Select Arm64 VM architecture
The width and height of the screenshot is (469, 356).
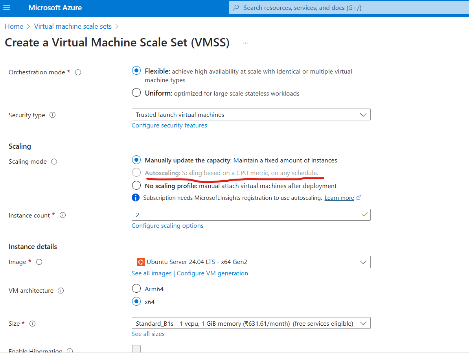pos(136,288)
